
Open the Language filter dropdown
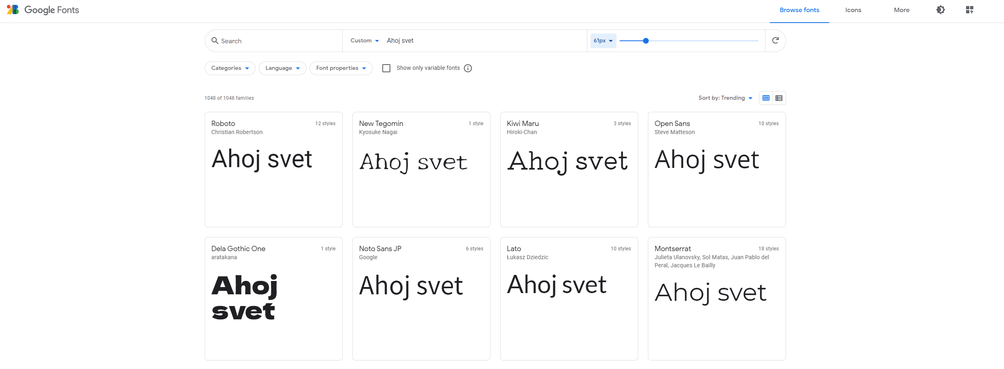pyautogui.click(x=283, y=68)
